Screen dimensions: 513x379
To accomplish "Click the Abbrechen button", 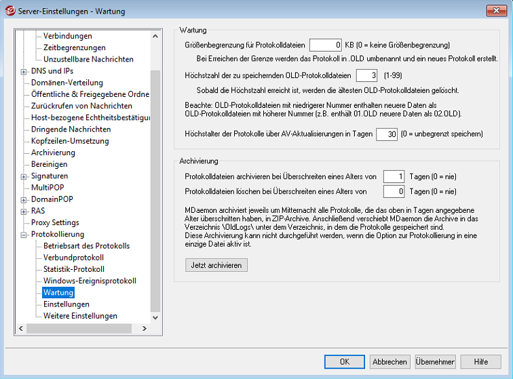I will 389,362.
